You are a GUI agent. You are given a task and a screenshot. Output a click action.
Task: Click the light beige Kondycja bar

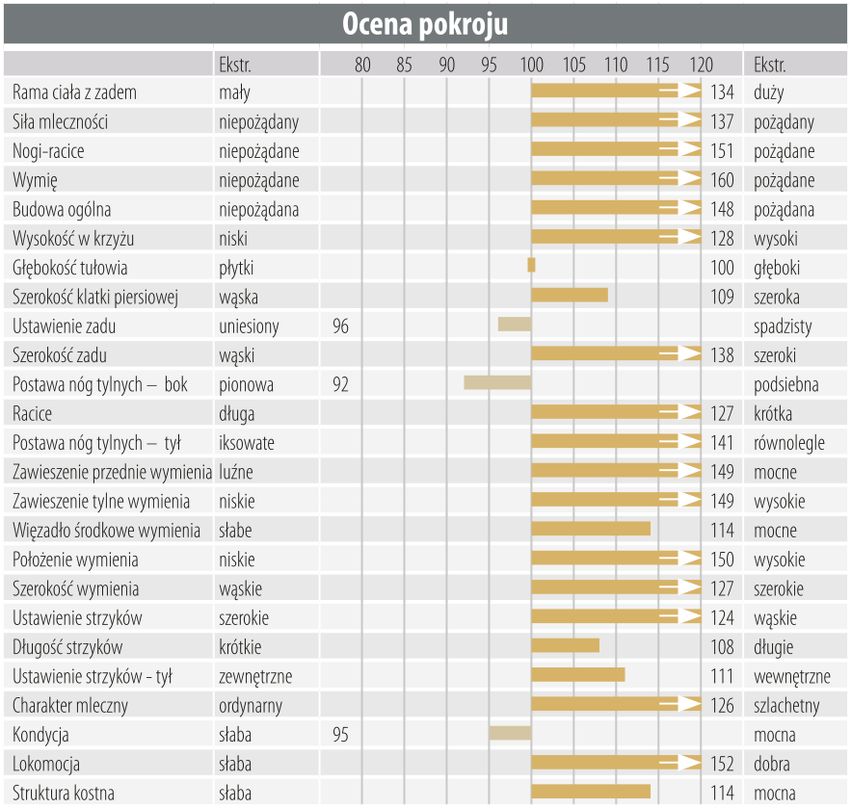tap(510, 734)
